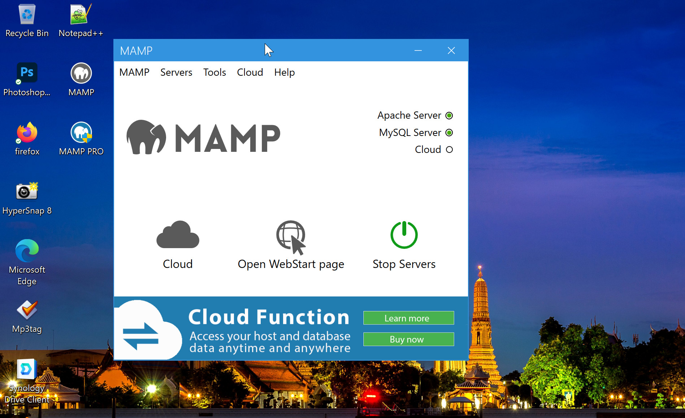The height and width of the screenshot is (418, 685).
Task: Click the Cloud status indicator
Action: point(449,149)
